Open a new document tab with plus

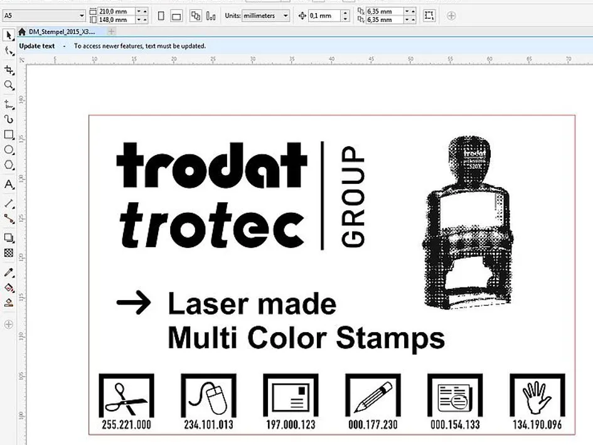click(x=111, y=32)
